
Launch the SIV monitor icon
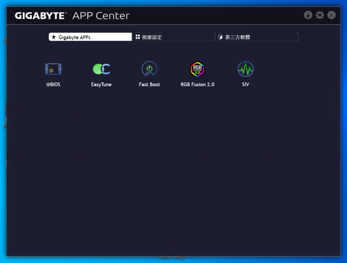(246, 69)
